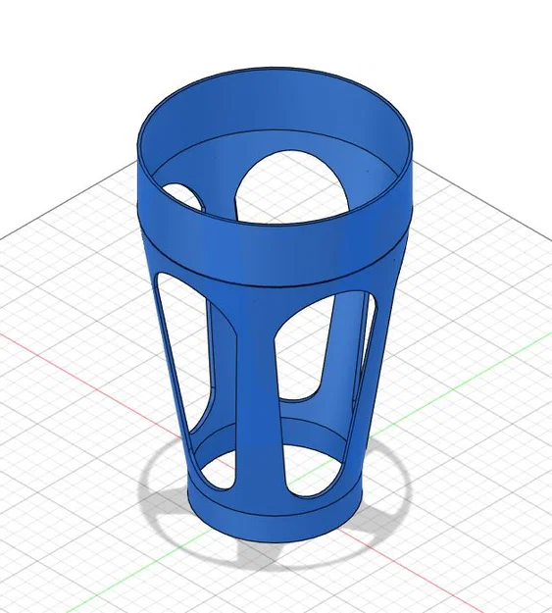
Task: Select the bottom base ring of holder
Action: pyautogui.click(x=274, y=526)
